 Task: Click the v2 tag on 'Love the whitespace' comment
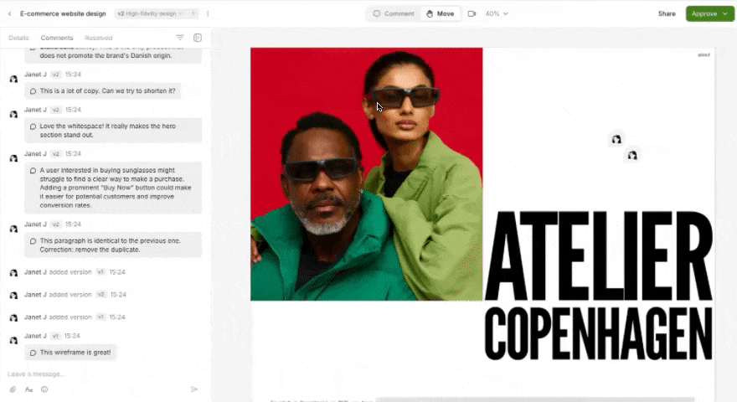(56, 110)
